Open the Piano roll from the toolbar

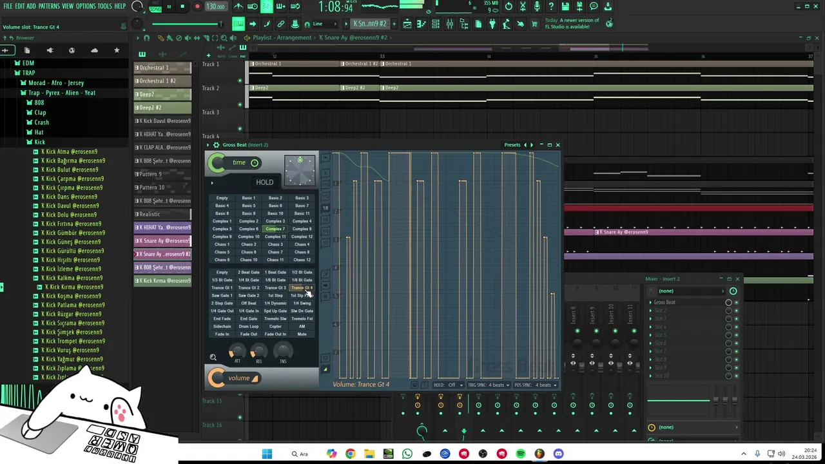pyautogui.click(x=422, y=24)
